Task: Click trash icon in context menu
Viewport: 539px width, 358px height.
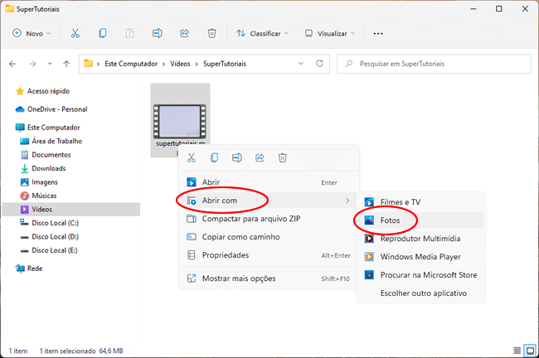Action: pyautogui.click(x=282, y=157)
